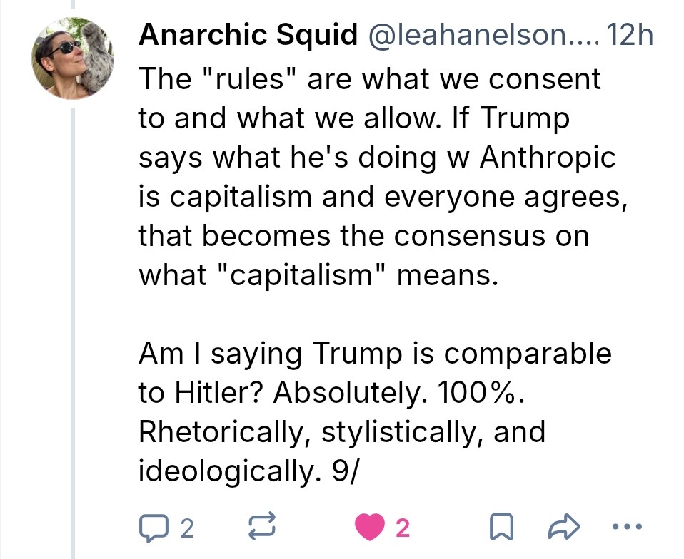
Task: Click the display name "Anarchic Squid"
Action: (x=248, y=35)
